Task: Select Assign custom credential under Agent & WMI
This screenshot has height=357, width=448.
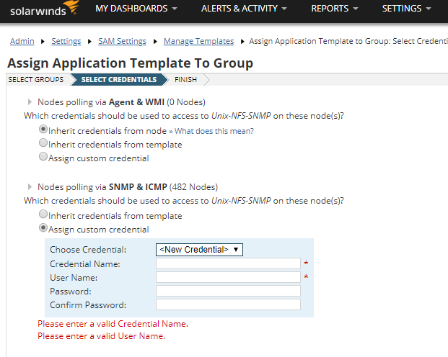Action: click(x=43, y=156)
